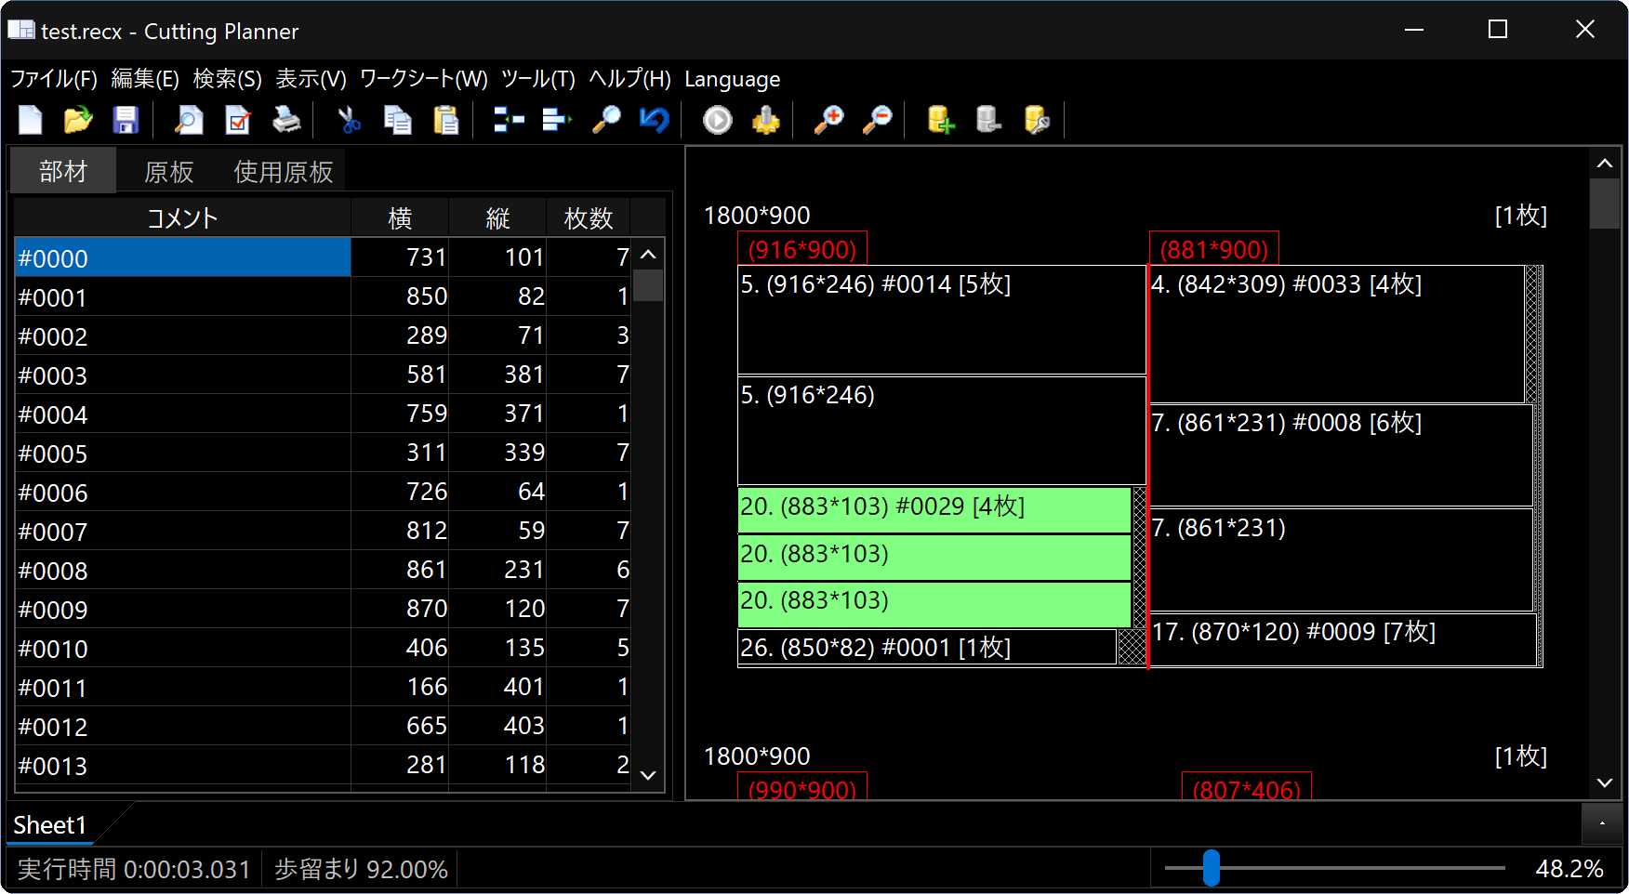Click the 縦 column header
Image resolution: width=1629 pixels, height=894 pixels.
point(497,218)
